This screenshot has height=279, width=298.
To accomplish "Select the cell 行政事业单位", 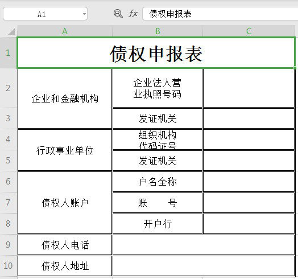I will 65,150.
